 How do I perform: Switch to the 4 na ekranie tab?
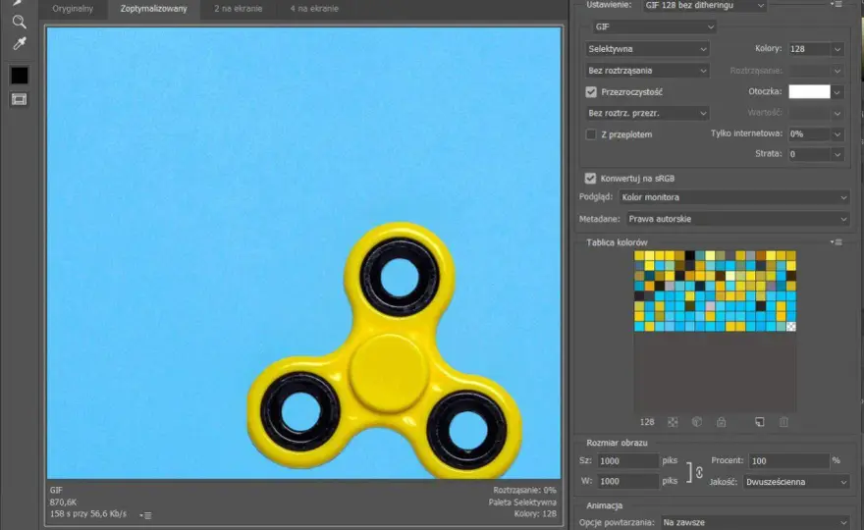click(314, 9)
